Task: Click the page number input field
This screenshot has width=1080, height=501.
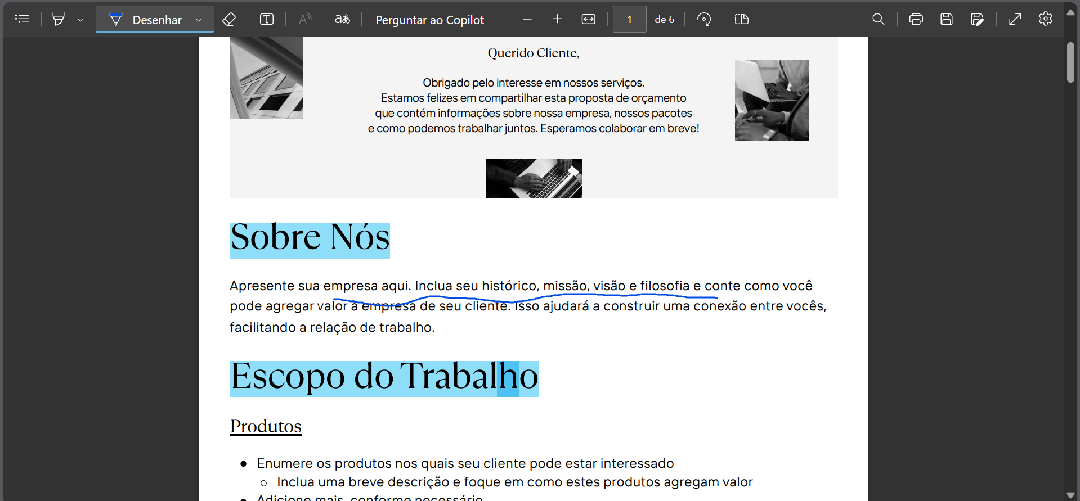Action: coord(629,19)
